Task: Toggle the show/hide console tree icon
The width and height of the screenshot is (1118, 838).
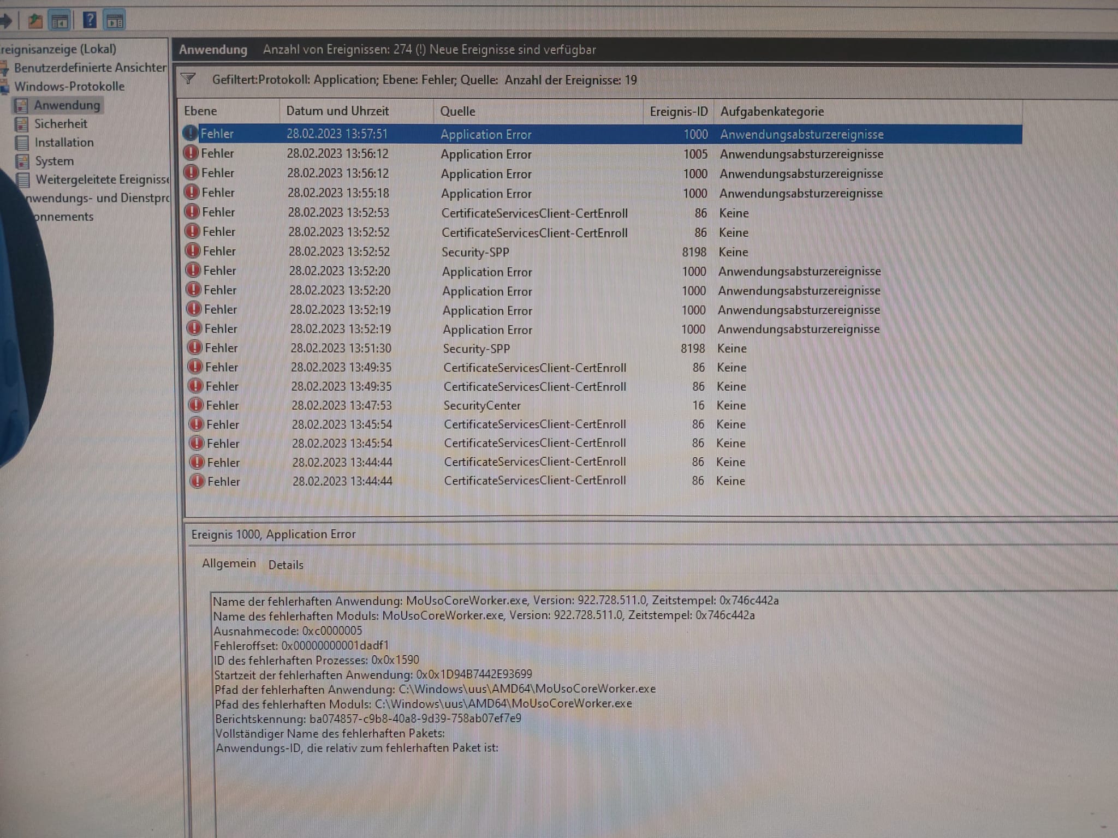Action: (60, 21)
